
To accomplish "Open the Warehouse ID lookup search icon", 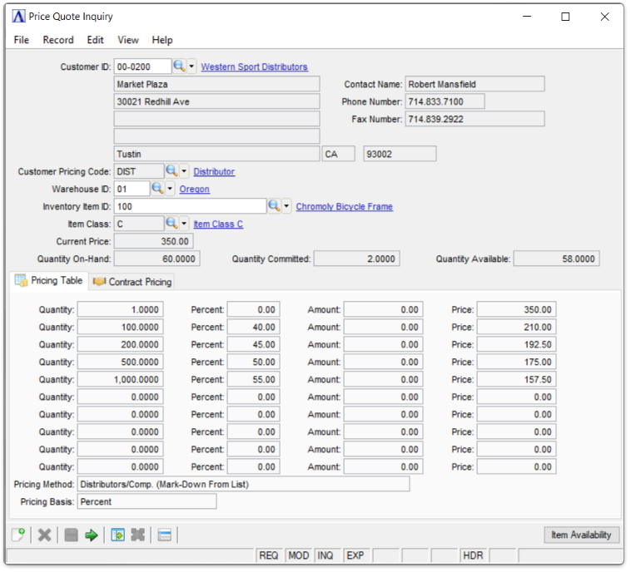I will (157, 189).
